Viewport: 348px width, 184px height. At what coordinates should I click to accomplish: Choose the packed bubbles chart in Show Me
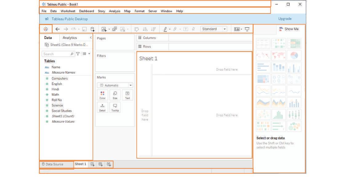294,126
